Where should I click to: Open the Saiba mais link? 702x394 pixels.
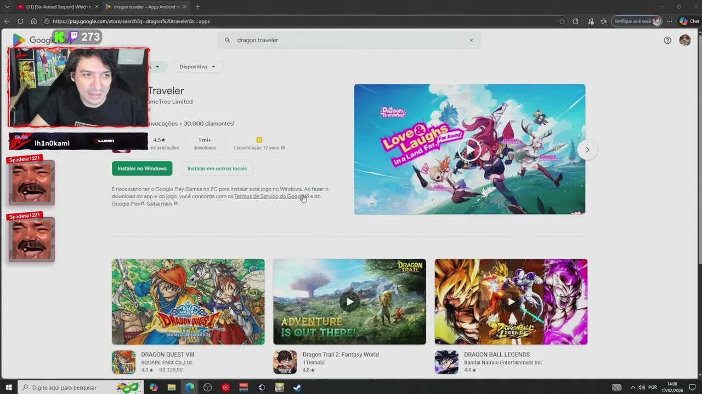pos(162,204)
